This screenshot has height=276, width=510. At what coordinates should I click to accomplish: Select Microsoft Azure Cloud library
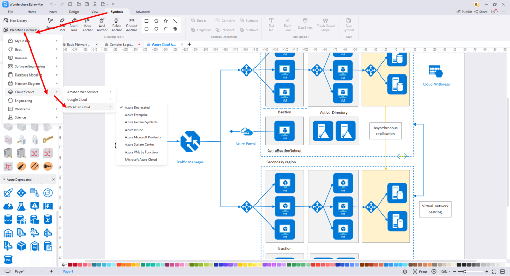[x=141, y=160]
